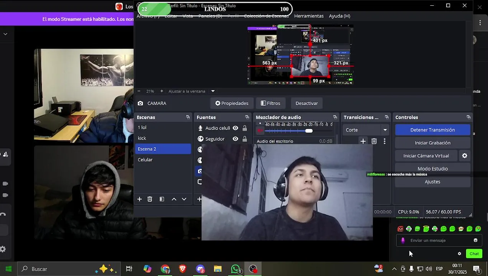Open Herramientas menu
Screen dimensions: 488x276
click(x=309, y=16)
